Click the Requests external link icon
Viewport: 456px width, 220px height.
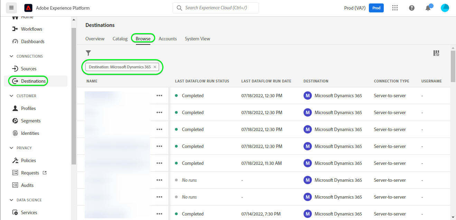(44, 173)
